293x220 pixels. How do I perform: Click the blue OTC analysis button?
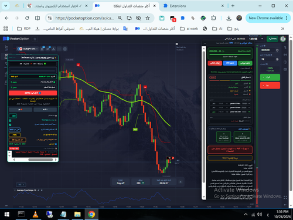(230, 63)
